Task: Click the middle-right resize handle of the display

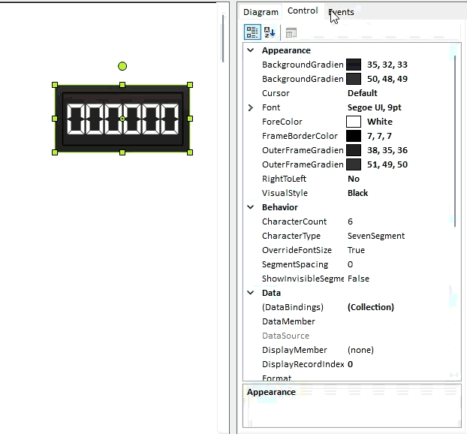Action: click(190, 119)
